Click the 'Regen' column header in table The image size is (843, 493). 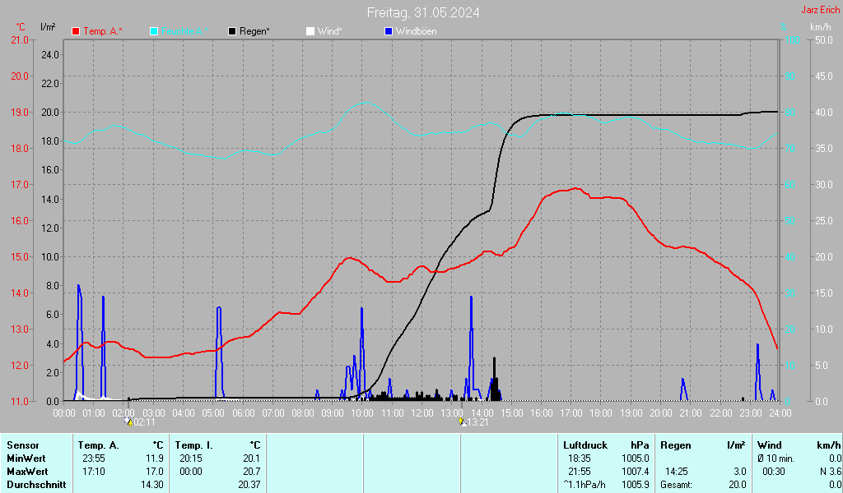click(x=675, y=445)
